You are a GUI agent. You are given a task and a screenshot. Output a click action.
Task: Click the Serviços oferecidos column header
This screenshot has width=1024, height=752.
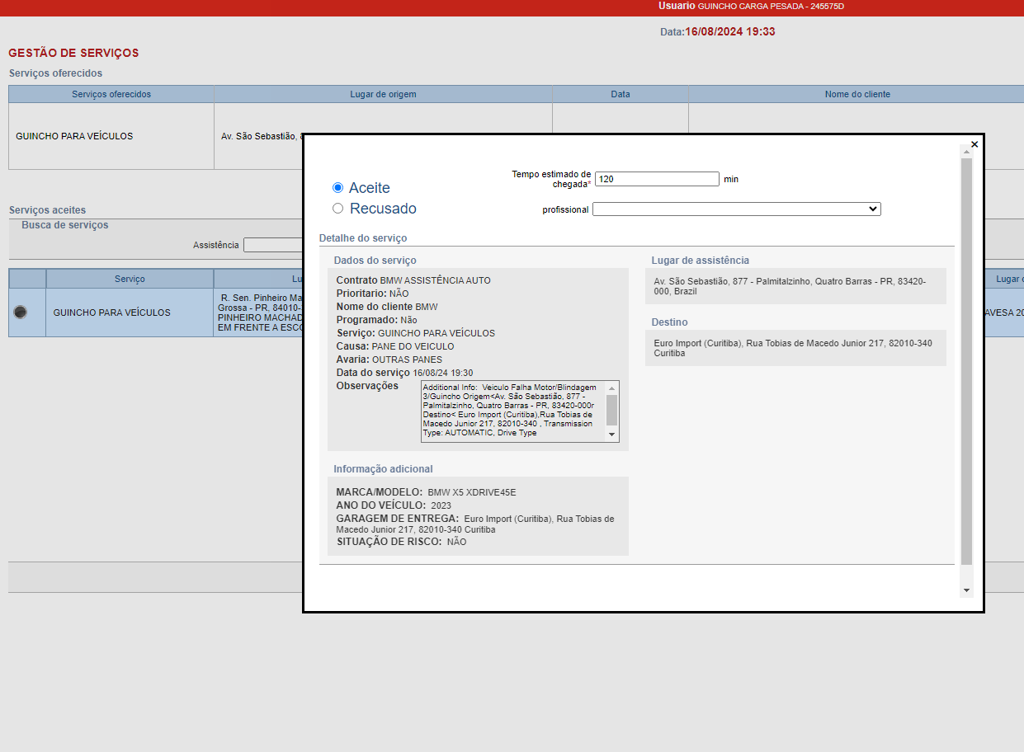pyautogui.click(x=111, y=94)
